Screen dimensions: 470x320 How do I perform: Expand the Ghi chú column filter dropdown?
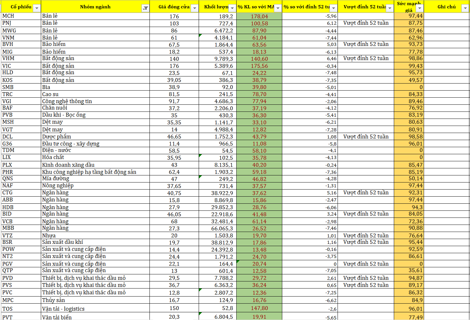[465, 8]
